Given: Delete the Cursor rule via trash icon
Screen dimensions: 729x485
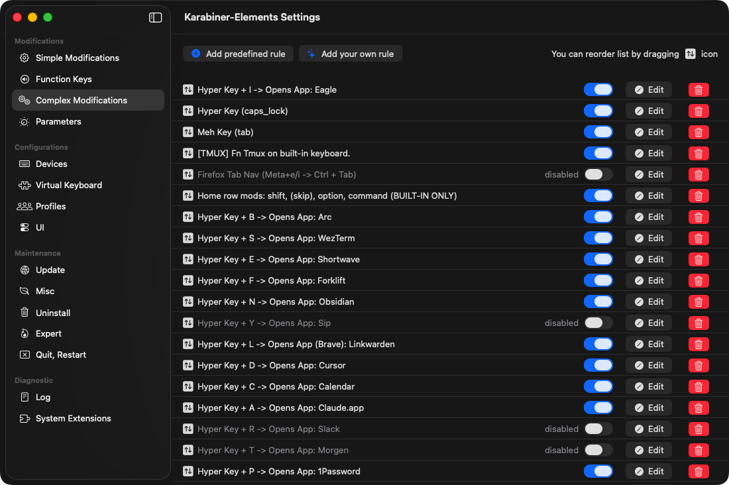Looking at the screenshot, I should [699, 366].
